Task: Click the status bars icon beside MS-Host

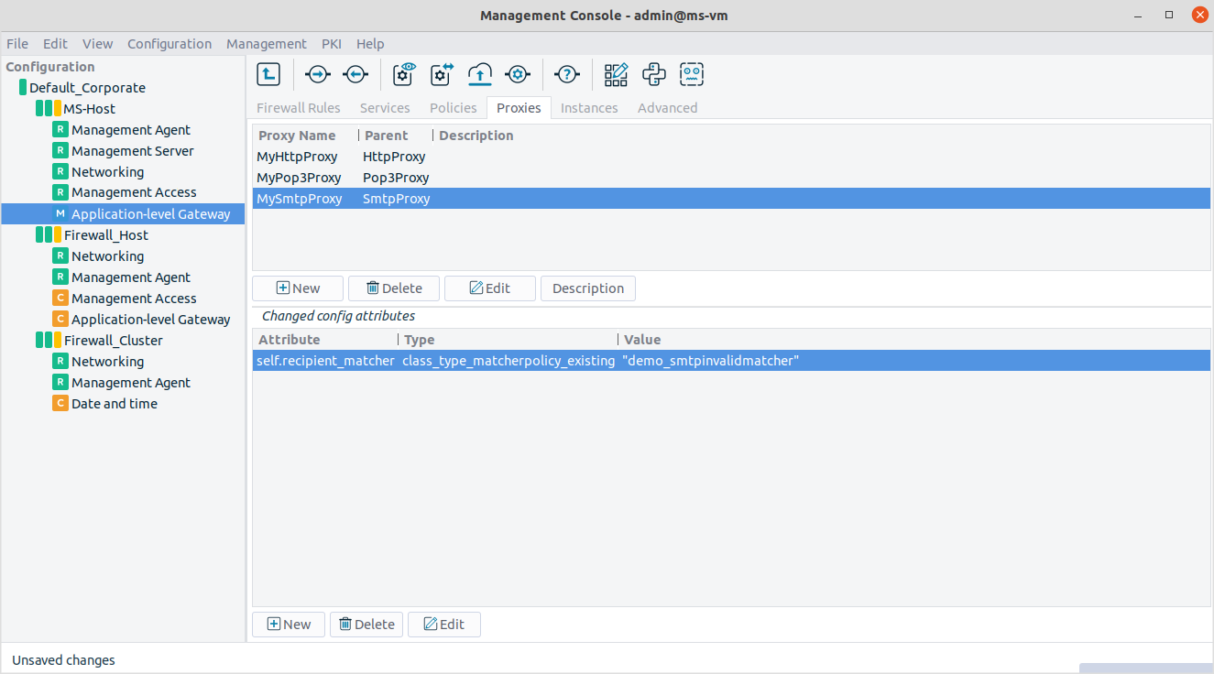Action: (x=49, y=109)
